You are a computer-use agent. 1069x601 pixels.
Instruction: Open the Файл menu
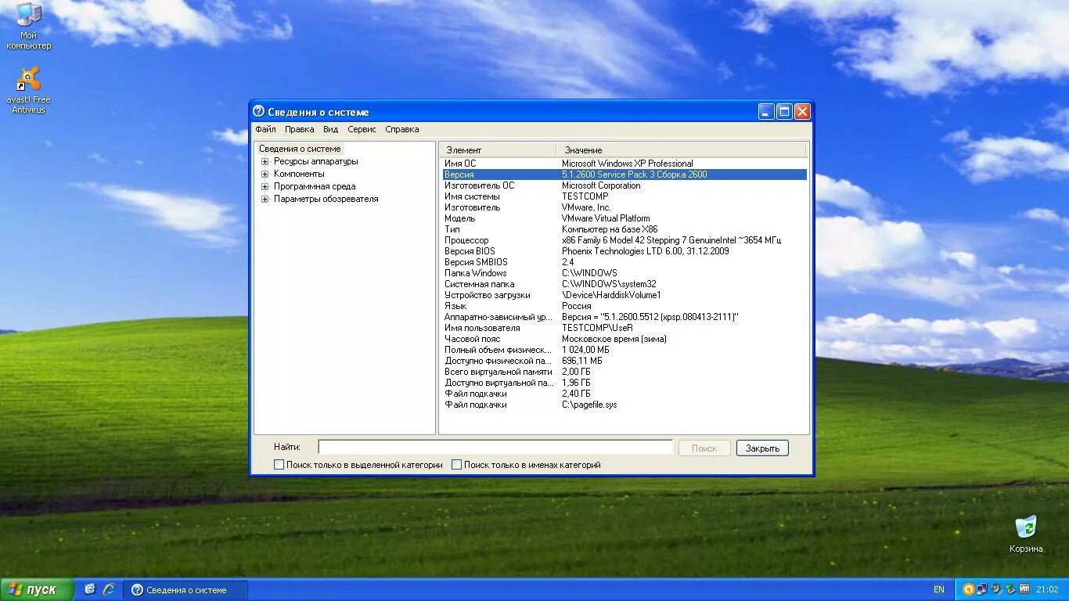click(265, 129)
